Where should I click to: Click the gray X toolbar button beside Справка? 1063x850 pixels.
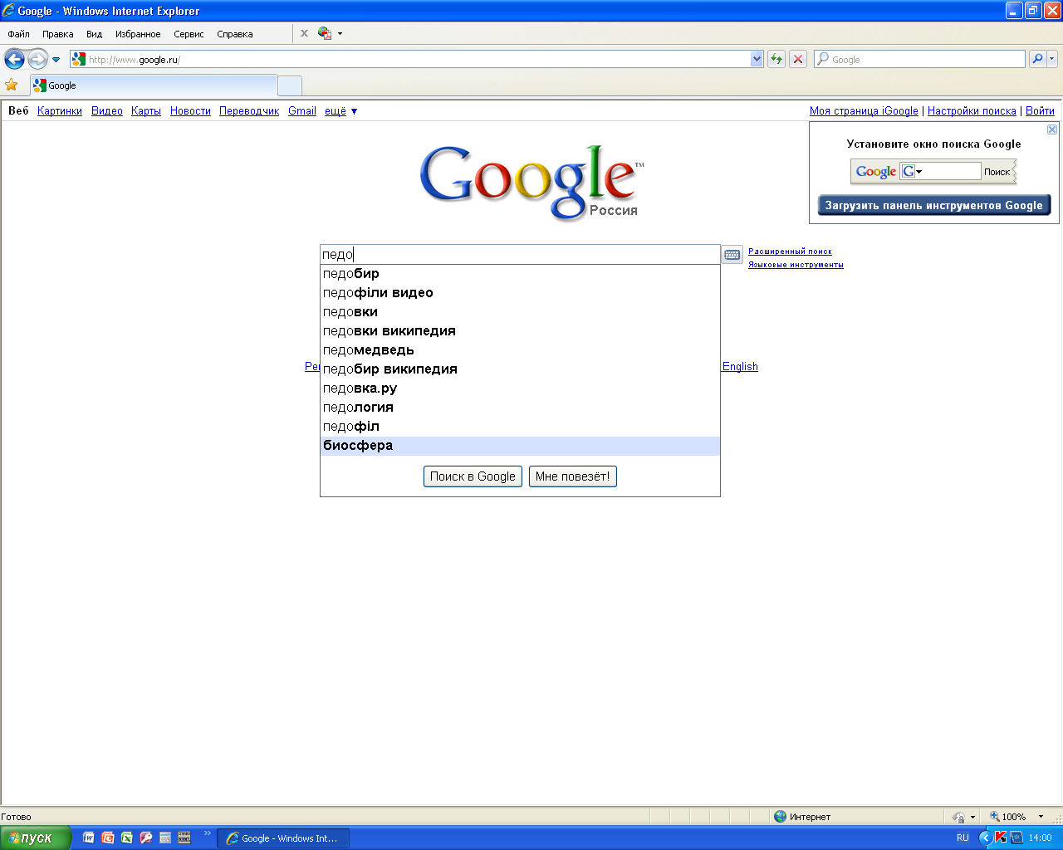[304, 33]
